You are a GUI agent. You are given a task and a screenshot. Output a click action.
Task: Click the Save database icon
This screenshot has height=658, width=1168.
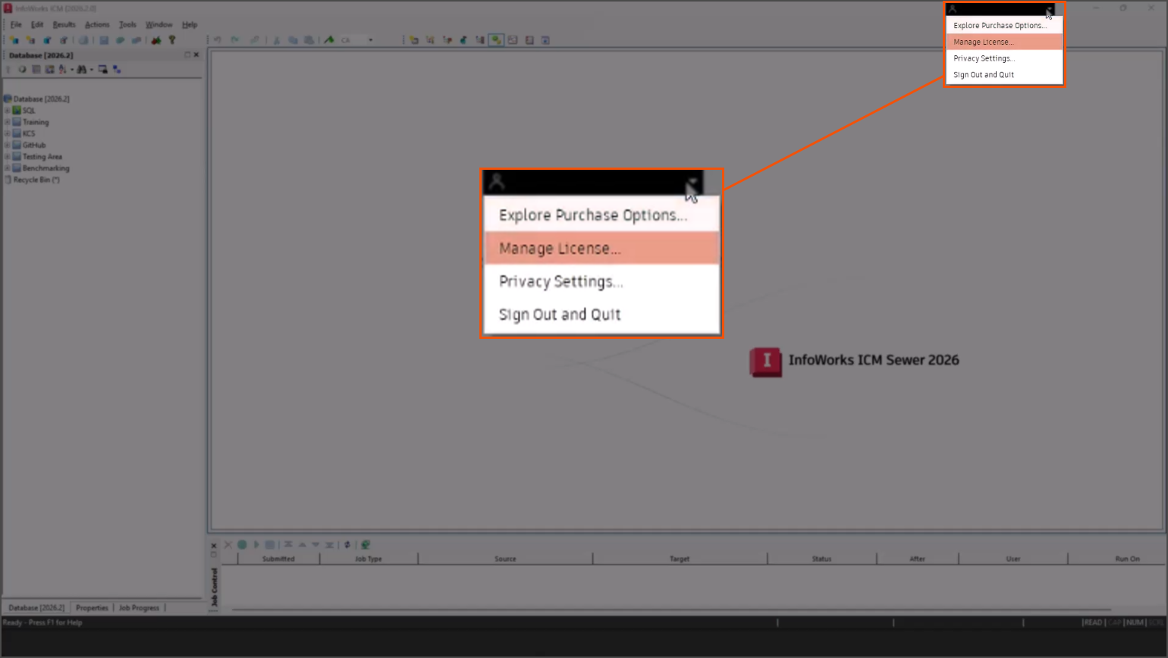pos(104,40)
